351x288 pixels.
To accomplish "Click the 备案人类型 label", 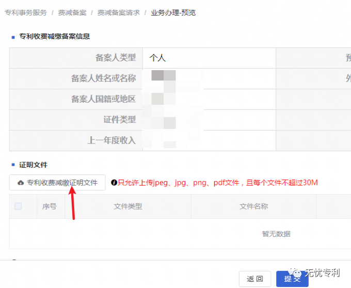I will pyautogui.click(x=116, y=58).
